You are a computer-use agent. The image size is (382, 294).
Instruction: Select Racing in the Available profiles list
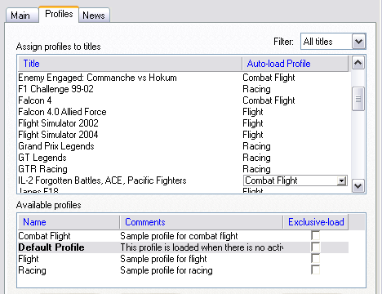(32, 270)
